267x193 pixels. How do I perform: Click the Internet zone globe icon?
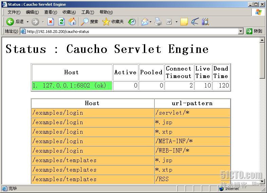pos(221,189)
